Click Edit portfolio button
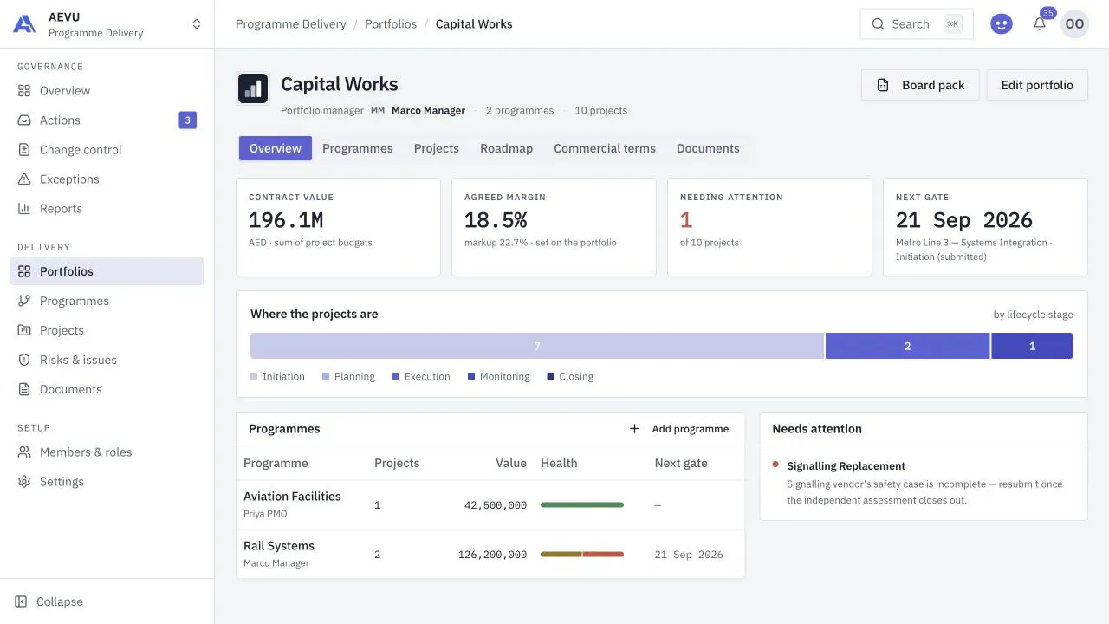1109x624 pixels. click(x=1037, y=85)
